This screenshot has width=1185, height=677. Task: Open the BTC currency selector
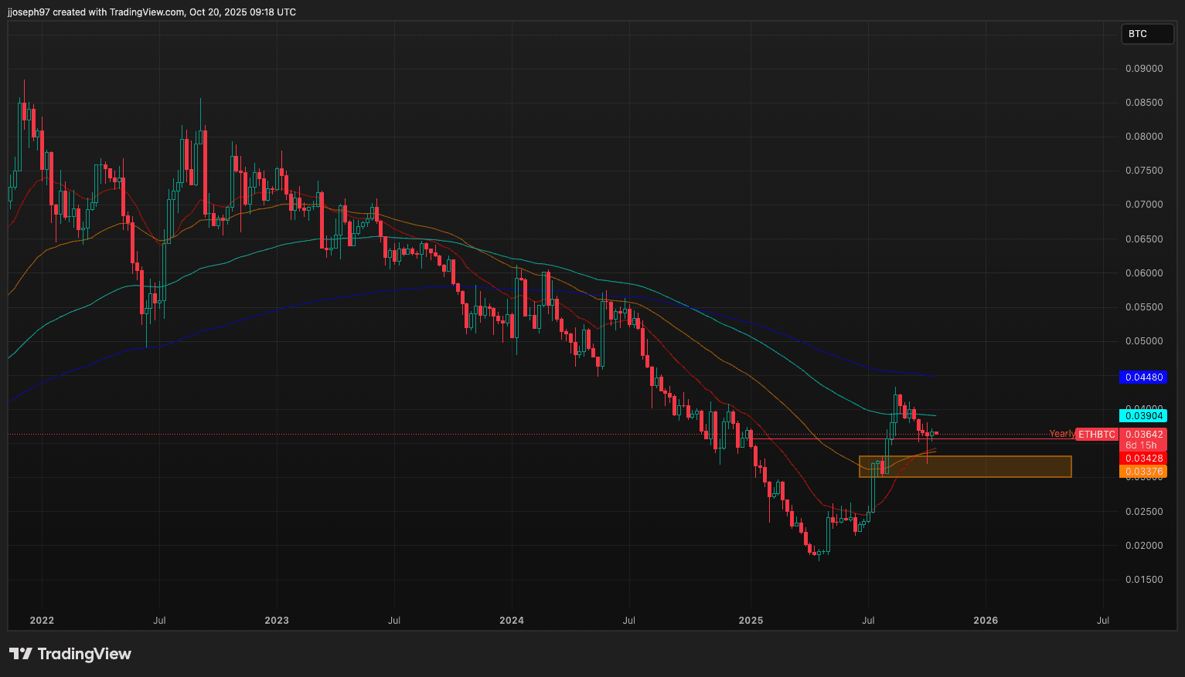[x=1147, y=34]
